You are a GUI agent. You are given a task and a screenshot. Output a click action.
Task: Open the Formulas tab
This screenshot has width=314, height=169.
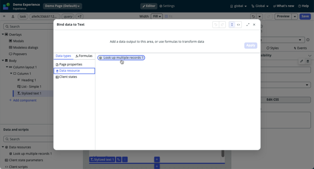[84, 56]
